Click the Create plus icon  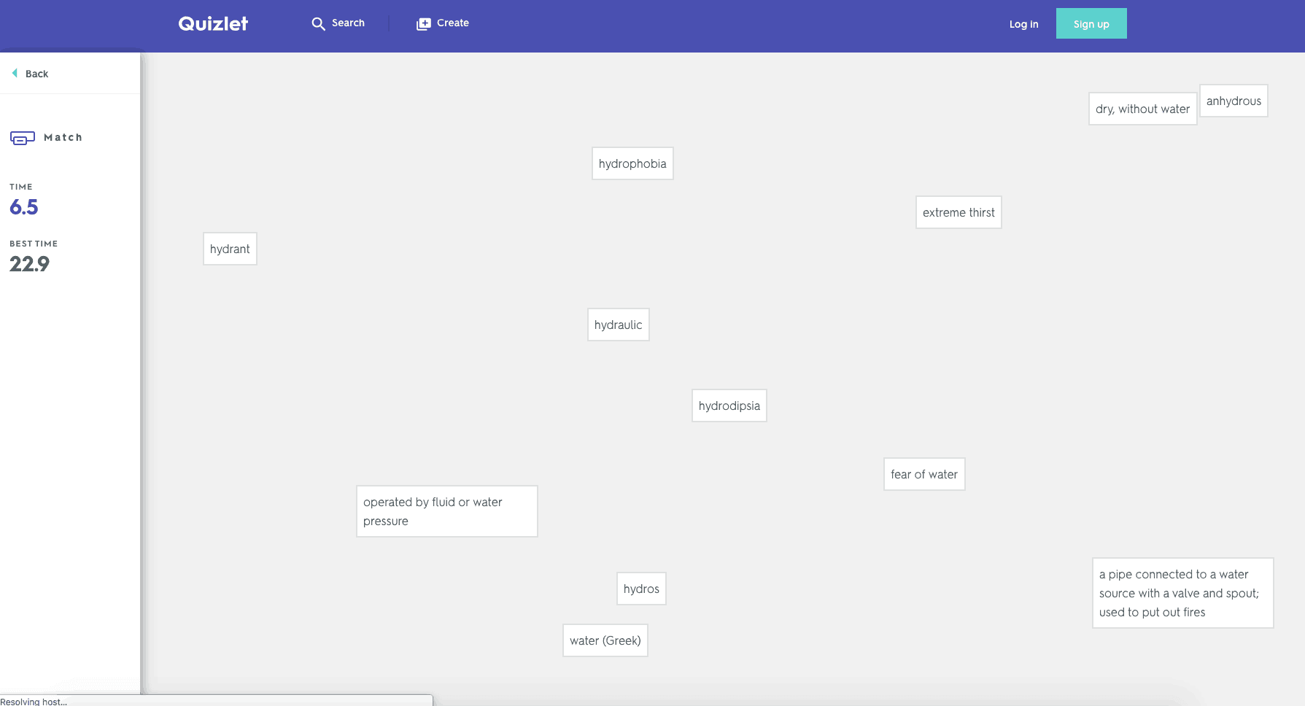point(423,24)
